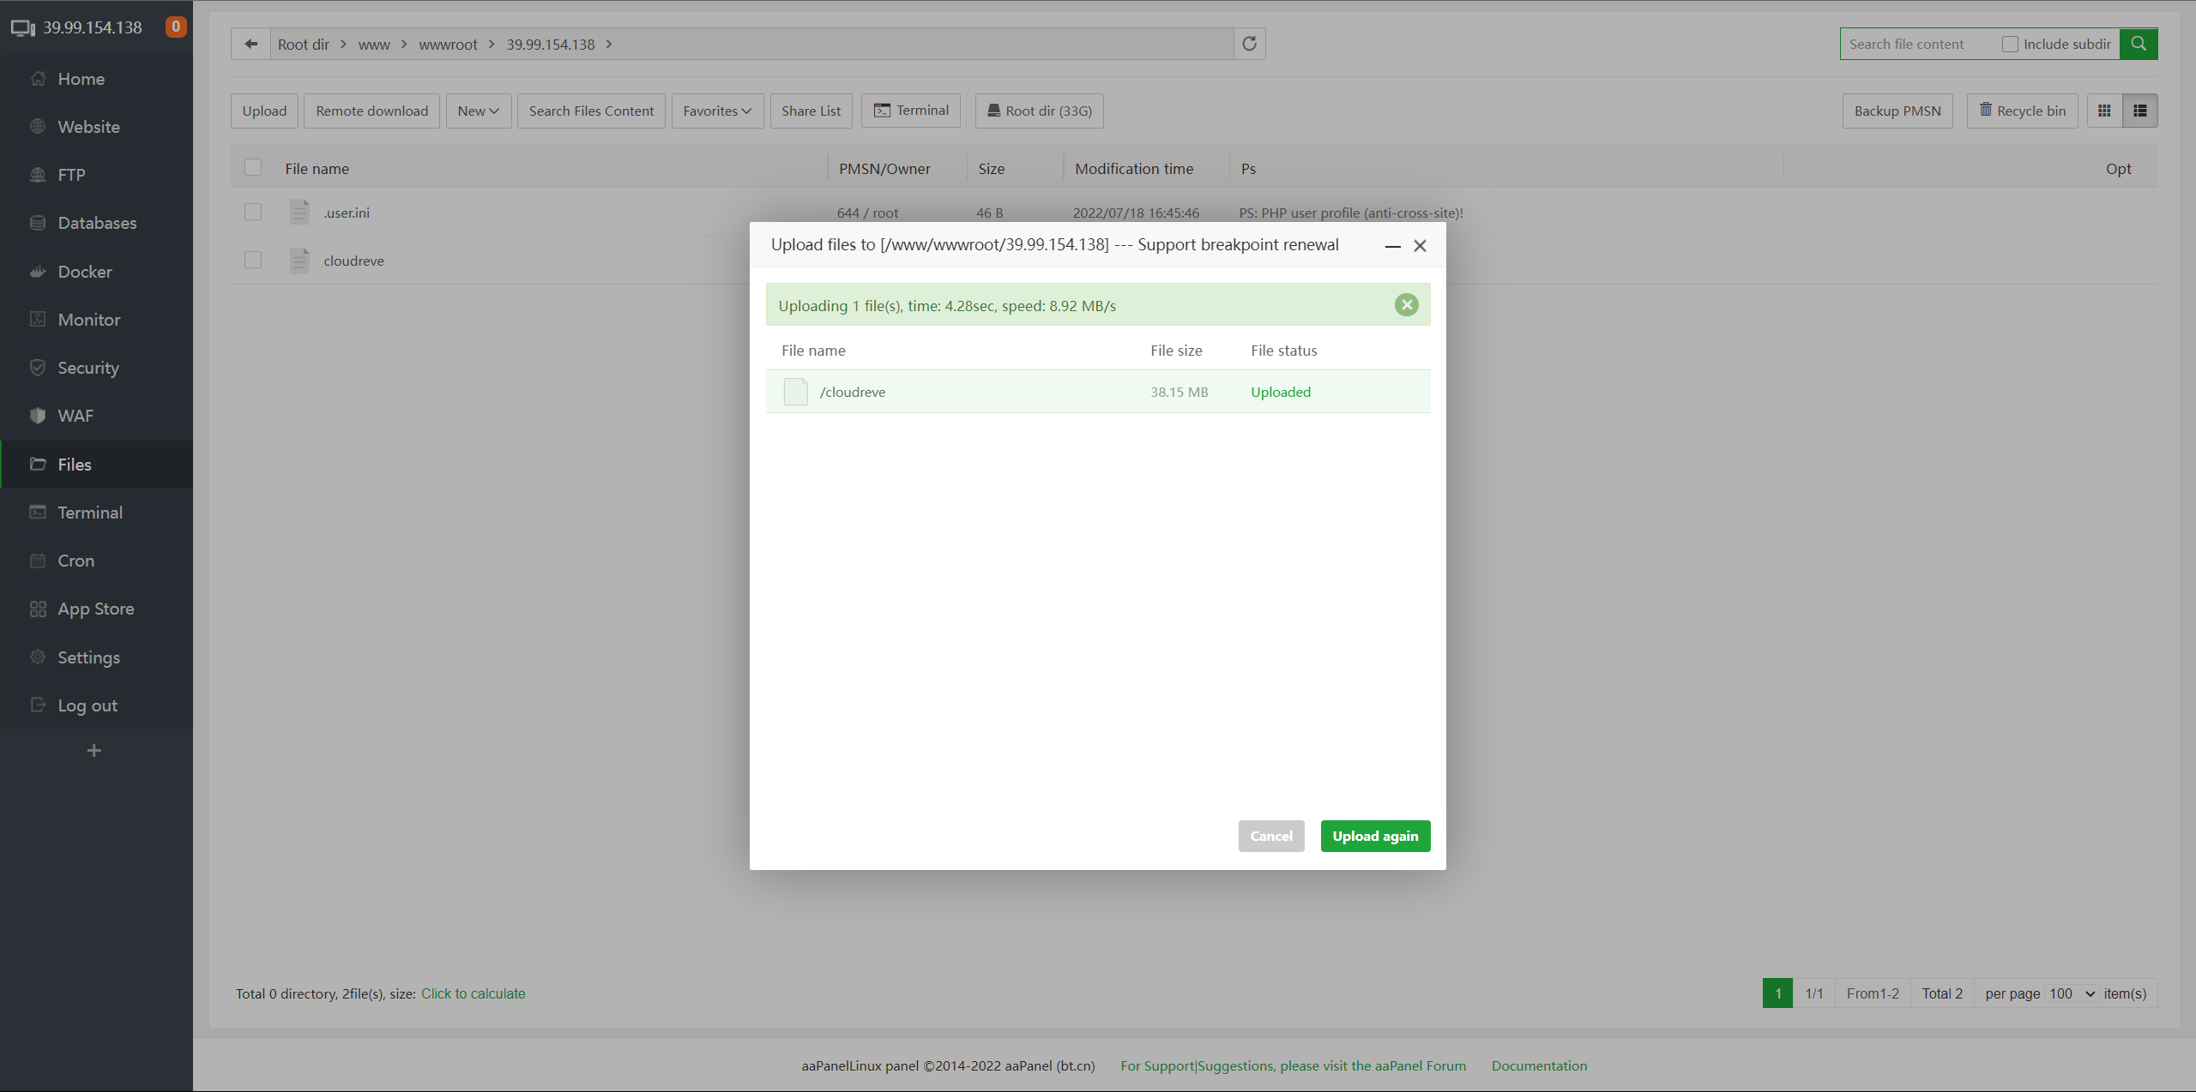Click the Click to calculate link

click(473, 993)
